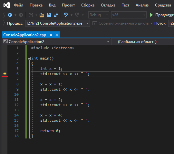
Task: Click the Visual Studio logo icon
Action: (x=7, y=5)
